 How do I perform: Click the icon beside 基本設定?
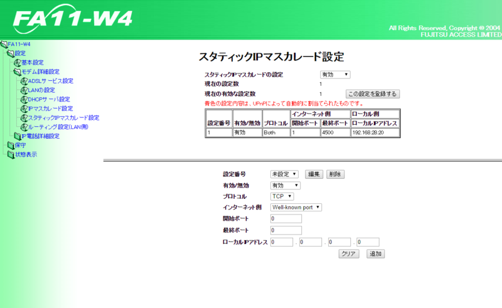click(x=18, y=63)
